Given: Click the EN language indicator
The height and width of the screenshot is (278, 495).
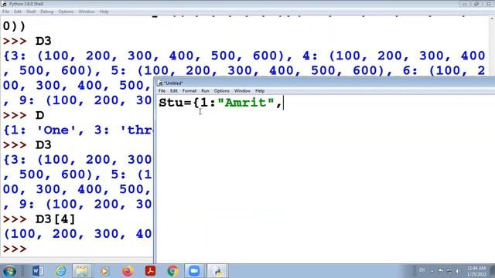Looking at the screenshot, I should (x=422, y=270).
